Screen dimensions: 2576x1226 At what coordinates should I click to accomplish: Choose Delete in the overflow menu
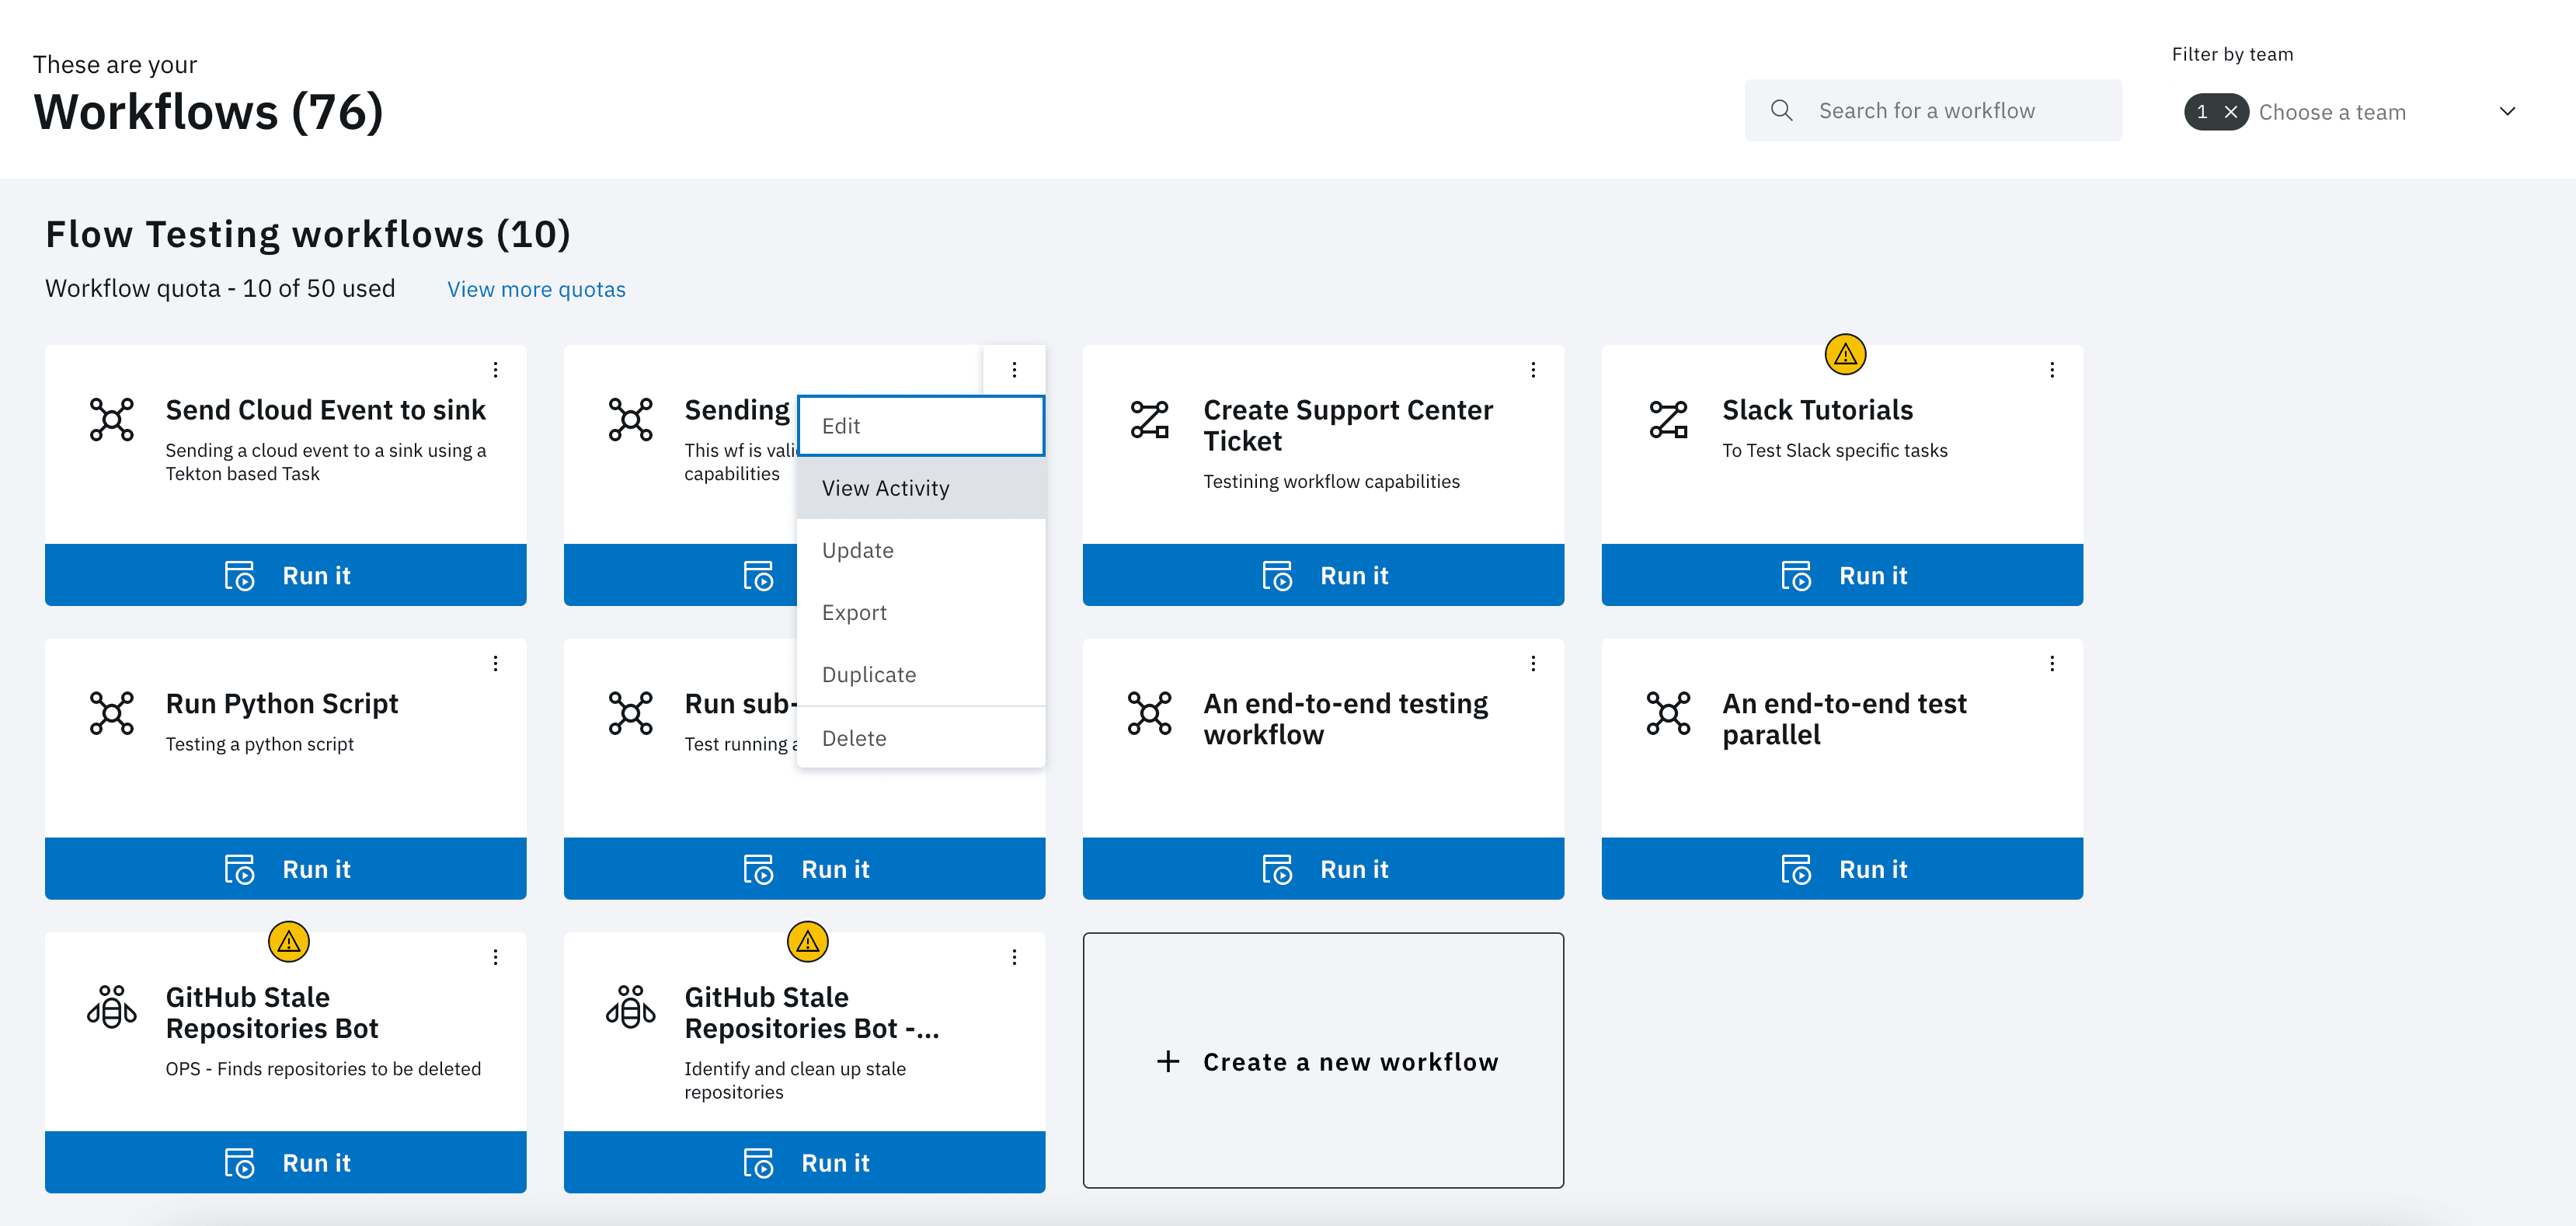[x=921, y=738]
